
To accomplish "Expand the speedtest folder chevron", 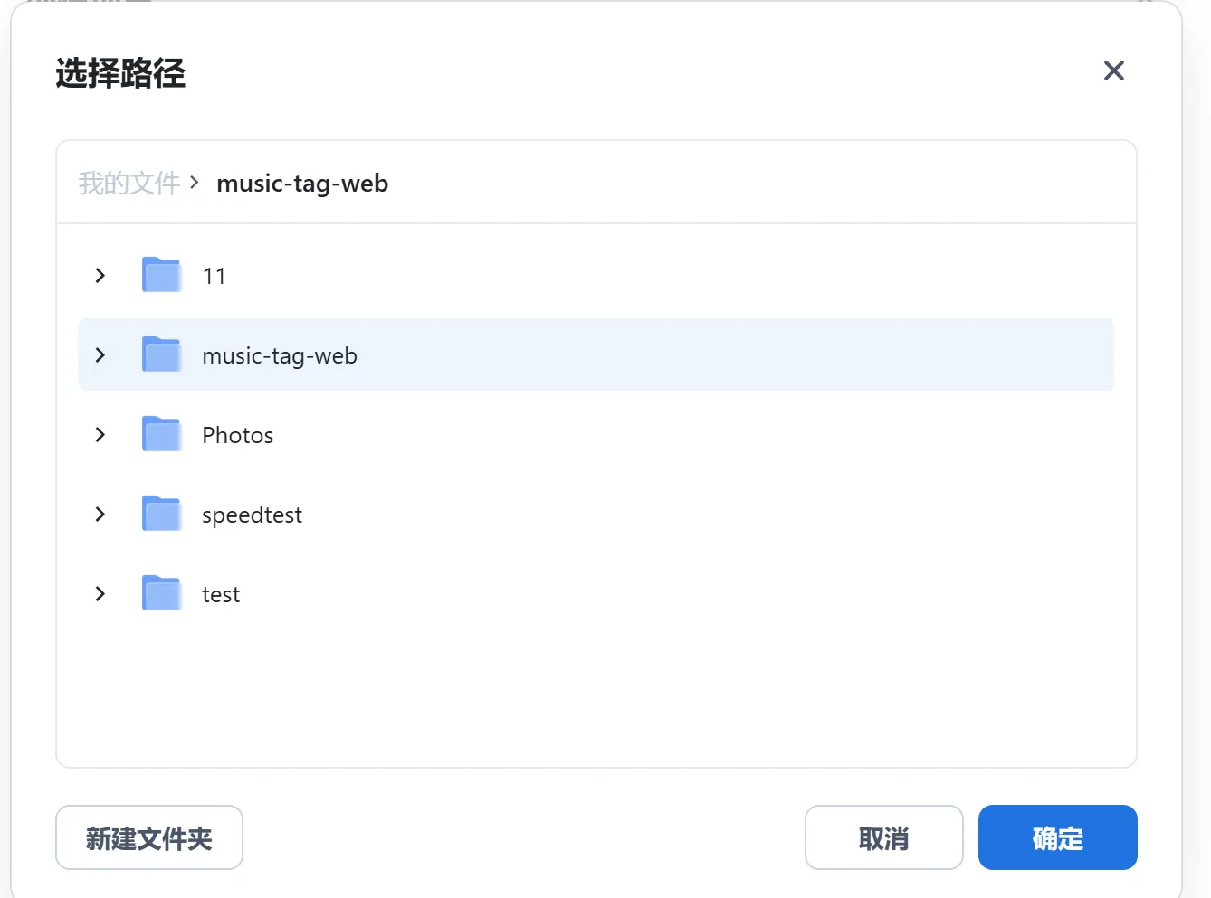I will click(x=100, y=514).
